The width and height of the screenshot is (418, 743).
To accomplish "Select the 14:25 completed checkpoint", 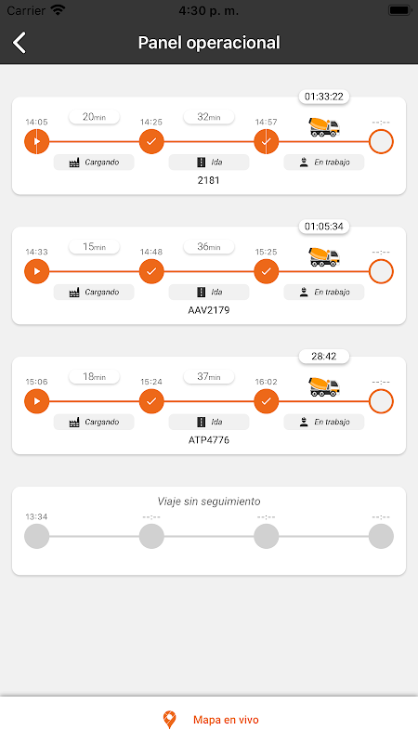I will click(151, 141).
